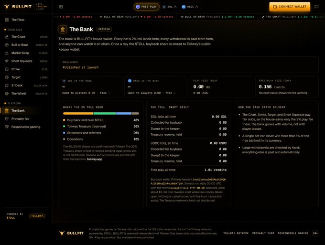Open the chat panel icon

316,7
